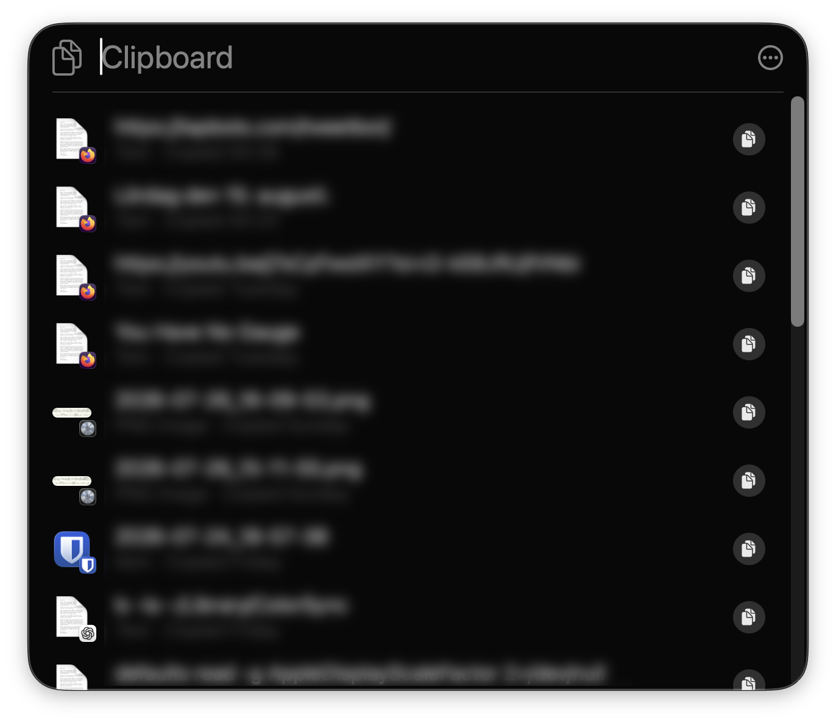Click the clipboard icon beside the search field
836x723 pixels.
click(67, 58)
